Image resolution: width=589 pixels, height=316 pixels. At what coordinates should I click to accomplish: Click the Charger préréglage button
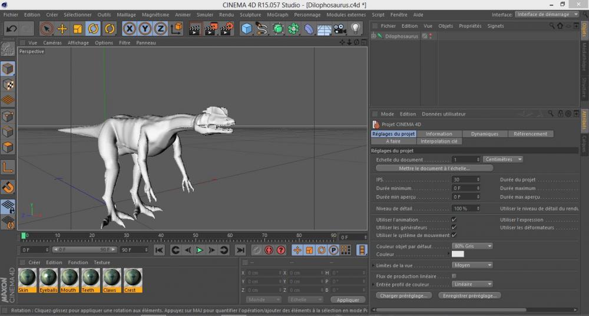coord(403,295)
